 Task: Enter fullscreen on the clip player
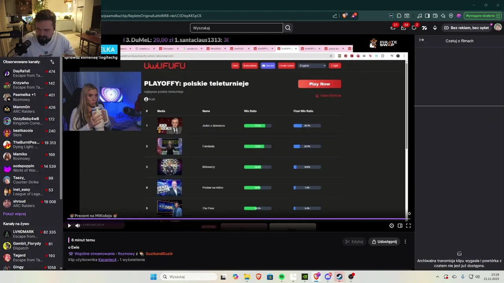point(408,226)
